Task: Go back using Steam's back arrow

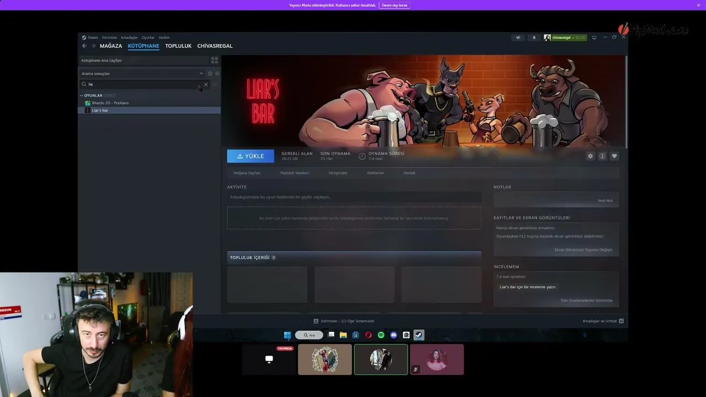Action: click(x=84, y=46)
